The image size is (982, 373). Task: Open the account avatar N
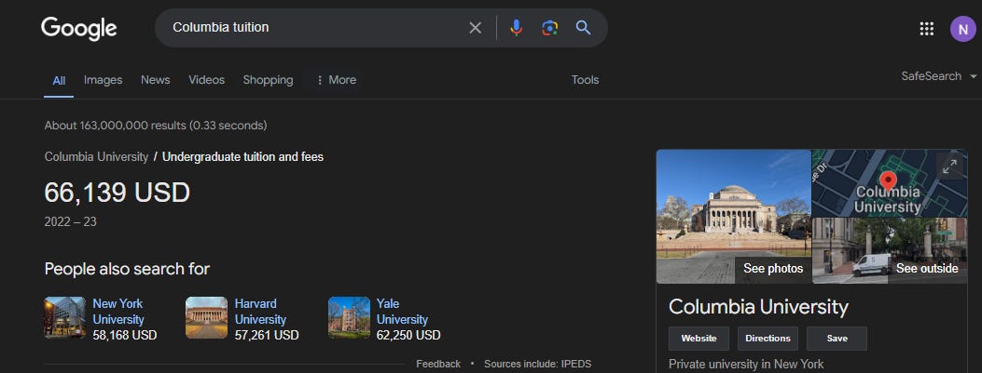962,29
